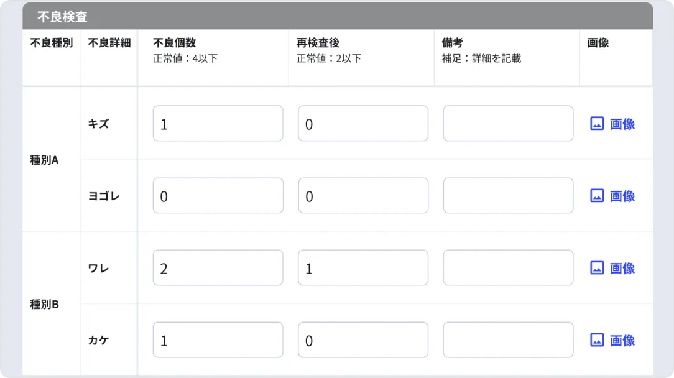Select the 不良個数 field for ヨゴレ

coord(218,196)
